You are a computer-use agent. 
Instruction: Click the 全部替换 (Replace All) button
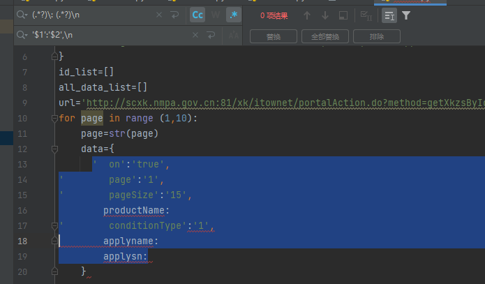[325, 36]
